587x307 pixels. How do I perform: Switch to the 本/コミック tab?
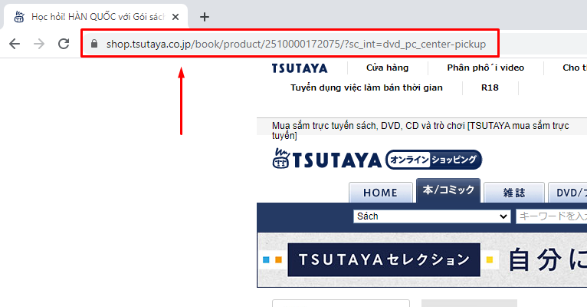pos(448,190)
